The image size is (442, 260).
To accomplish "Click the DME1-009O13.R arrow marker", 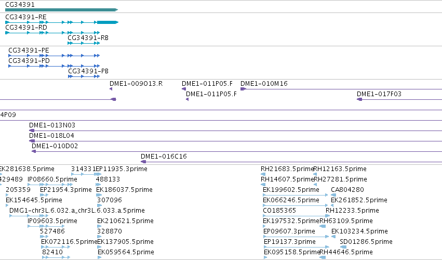I will coord(111,89).
